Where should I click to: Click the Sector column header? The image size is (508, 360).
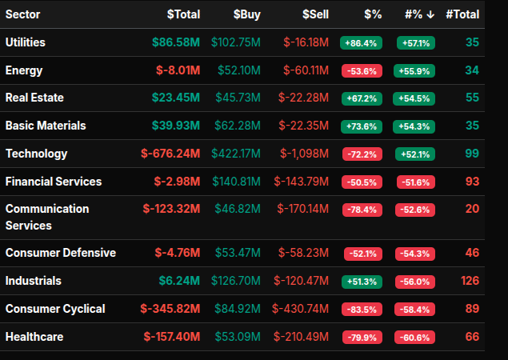tap(23, 14)
